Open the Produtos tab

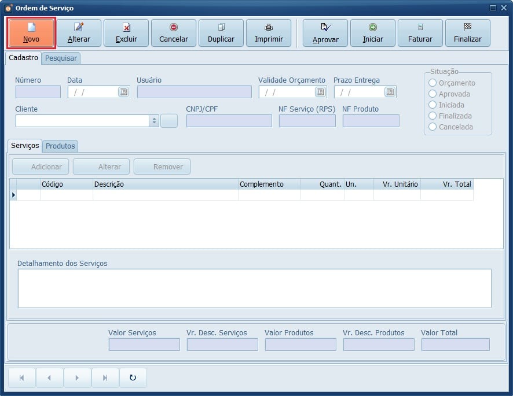tap(60, 146)
